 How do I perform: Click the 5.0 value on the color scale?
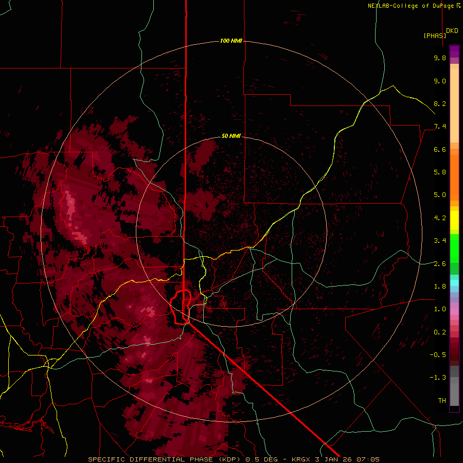[x=440, y=195]
